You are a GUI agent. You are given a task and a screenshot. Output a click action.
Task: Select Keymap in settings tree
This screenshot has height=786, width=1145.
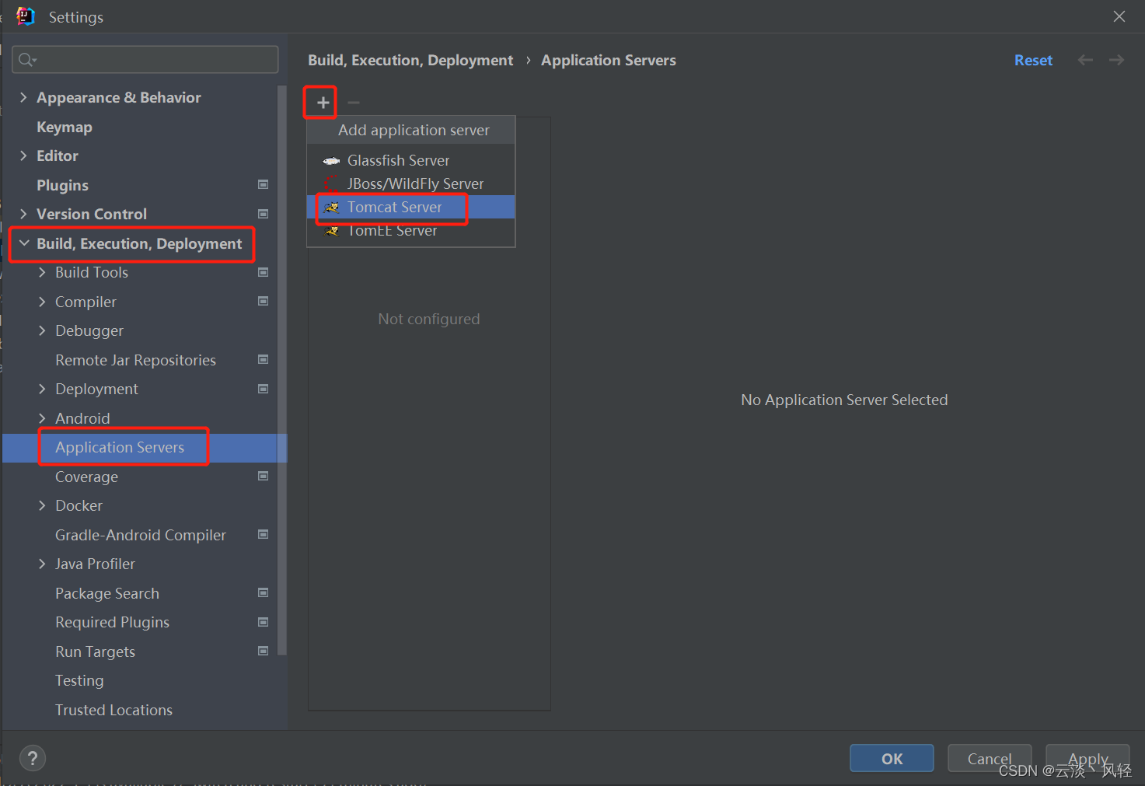point(64,127)
